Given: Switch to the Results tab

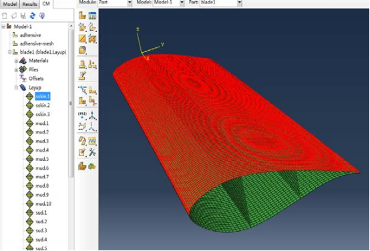Looking at the screenshot, I should tap(30, 4).
